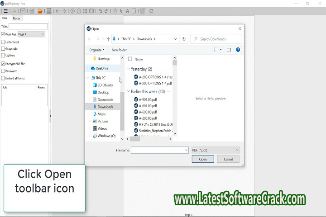Enable the Grayscale checkbox
The width and height of the screenshot is (326, 217).
(3, 48)
